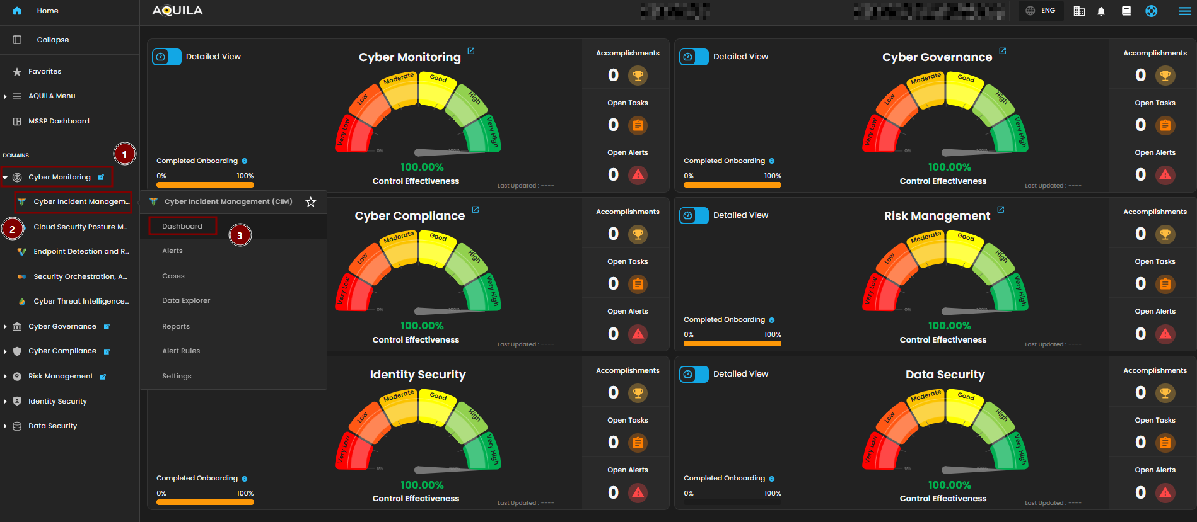Click Cyber Monitoring onboarding progress bar

[205, 185]
